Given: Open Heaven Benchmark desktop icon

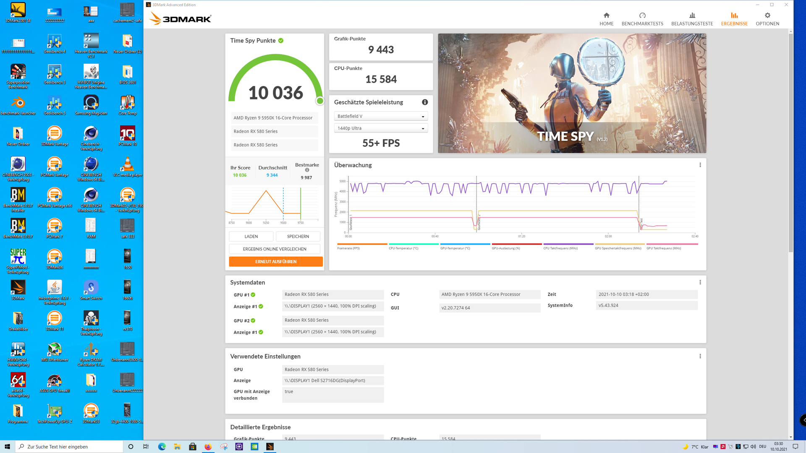Looking at the screenshot, I should pos(91,45).
